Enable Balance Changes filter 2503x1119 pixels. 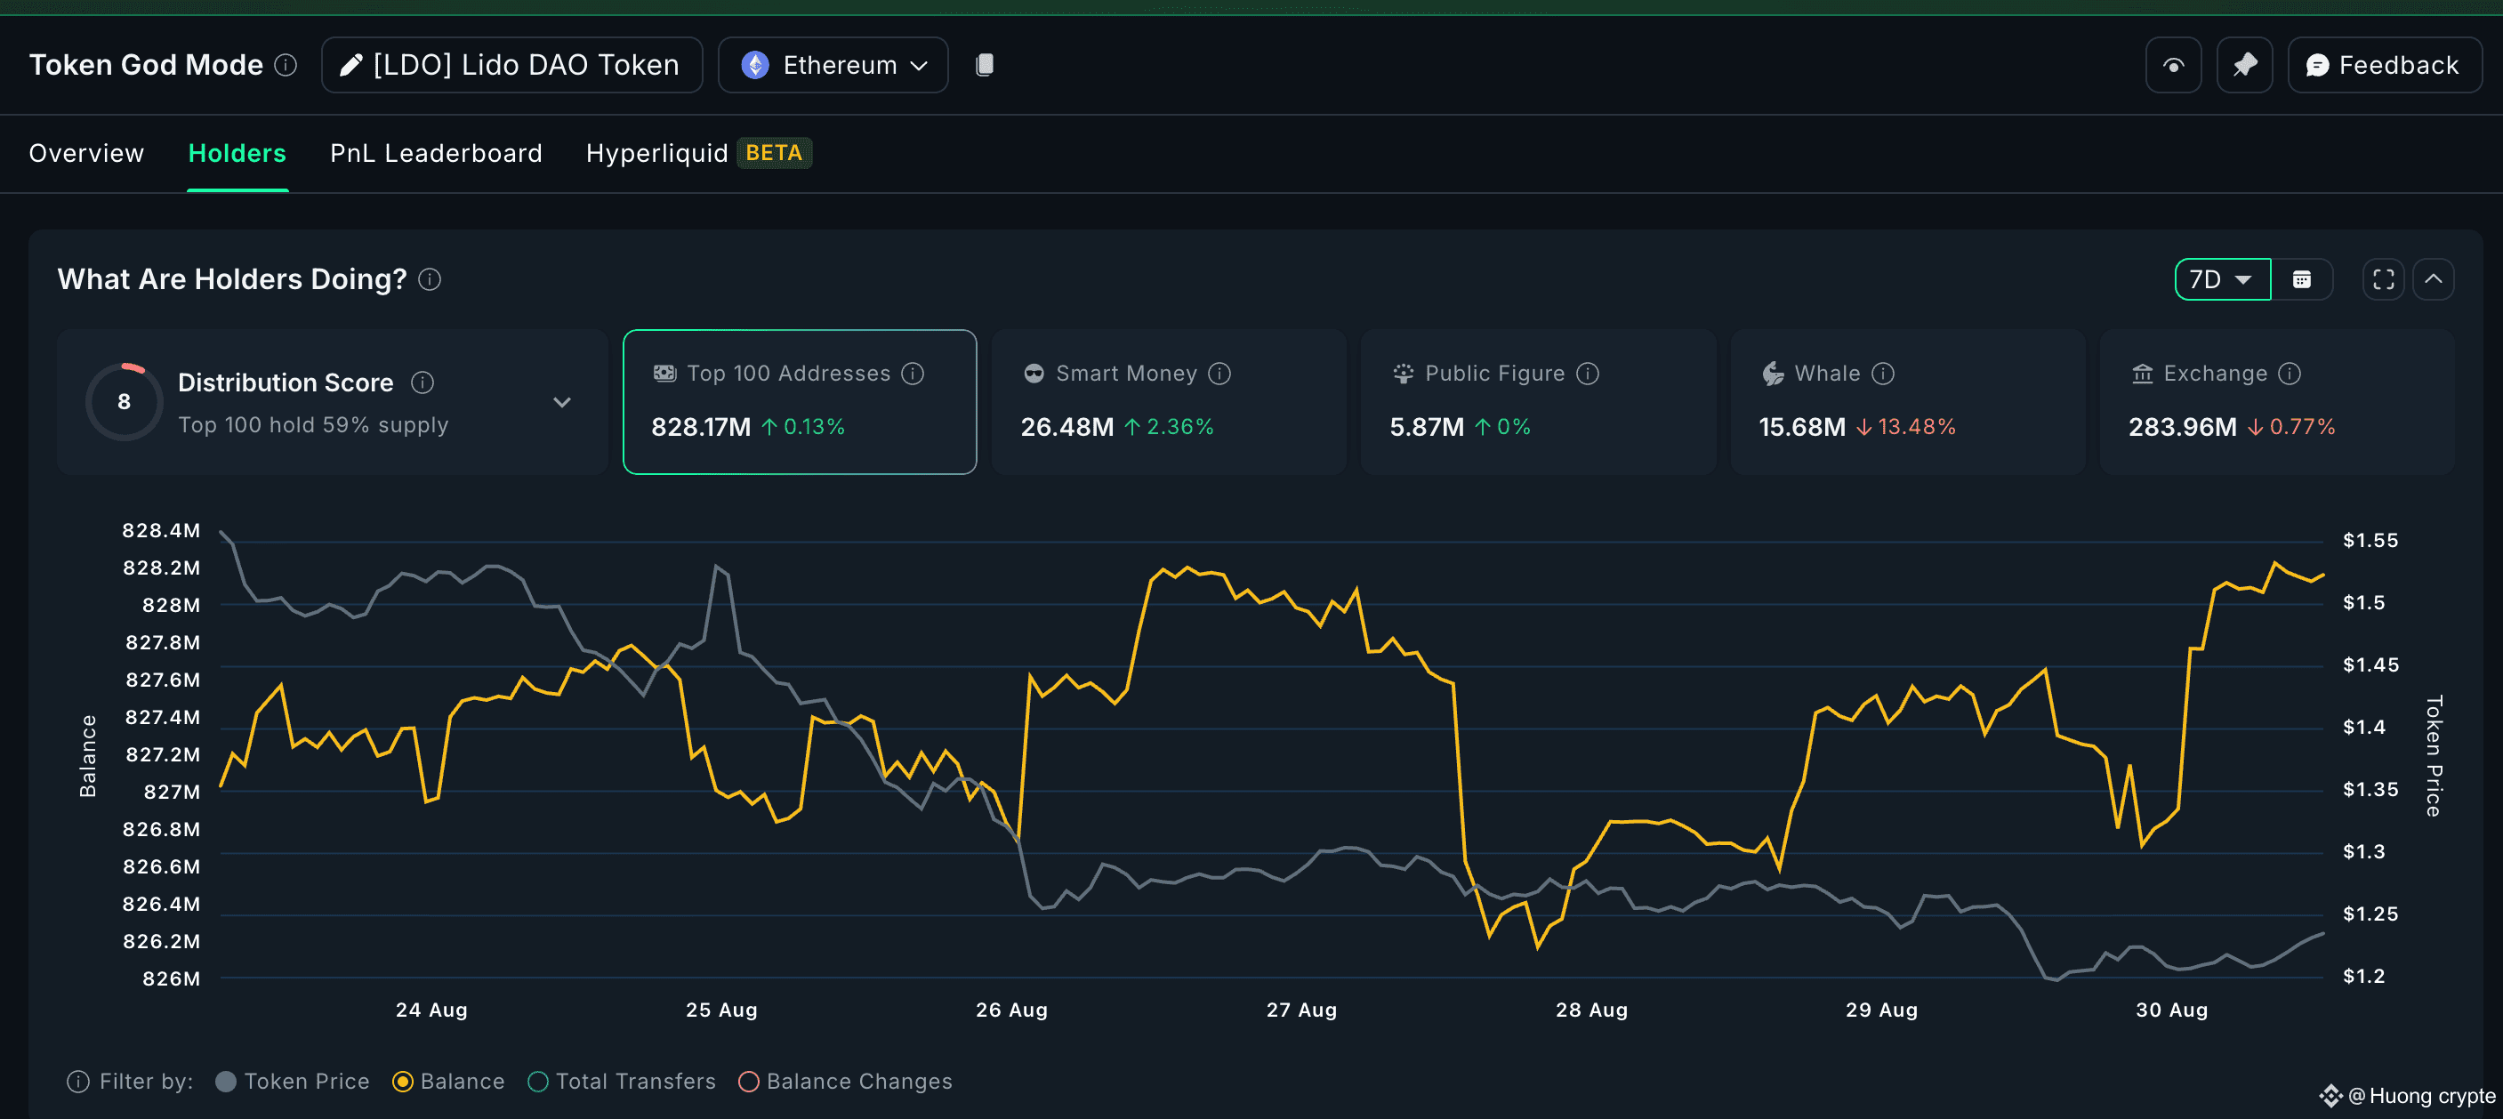[x=845, y=1081]
